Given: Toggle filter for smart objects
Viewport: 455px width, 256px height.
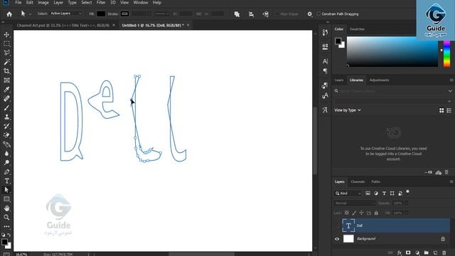Looking at the screenshot, I should pyautogui.click(x=400, y=193).
